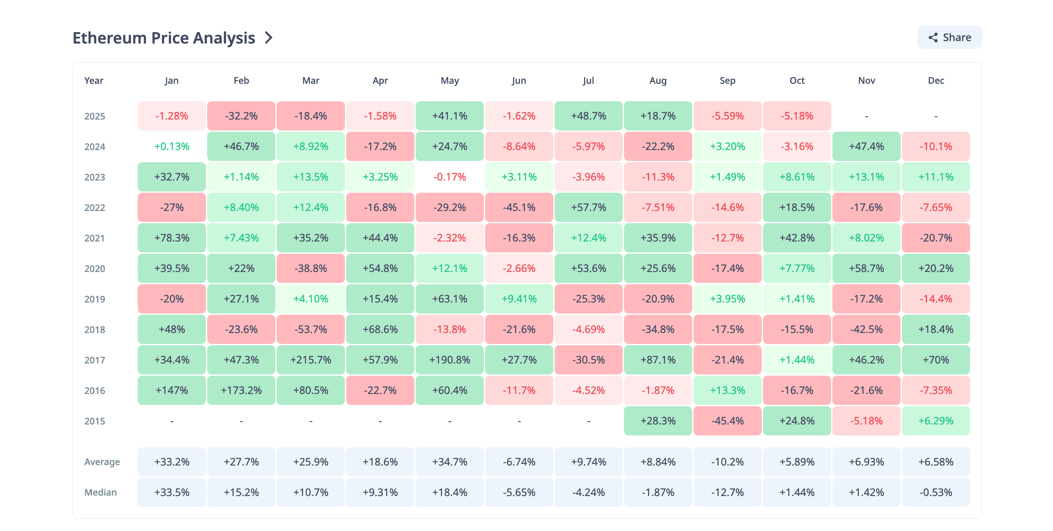Click the Jul 2022 +57.7% cell

tap(589, 207)
